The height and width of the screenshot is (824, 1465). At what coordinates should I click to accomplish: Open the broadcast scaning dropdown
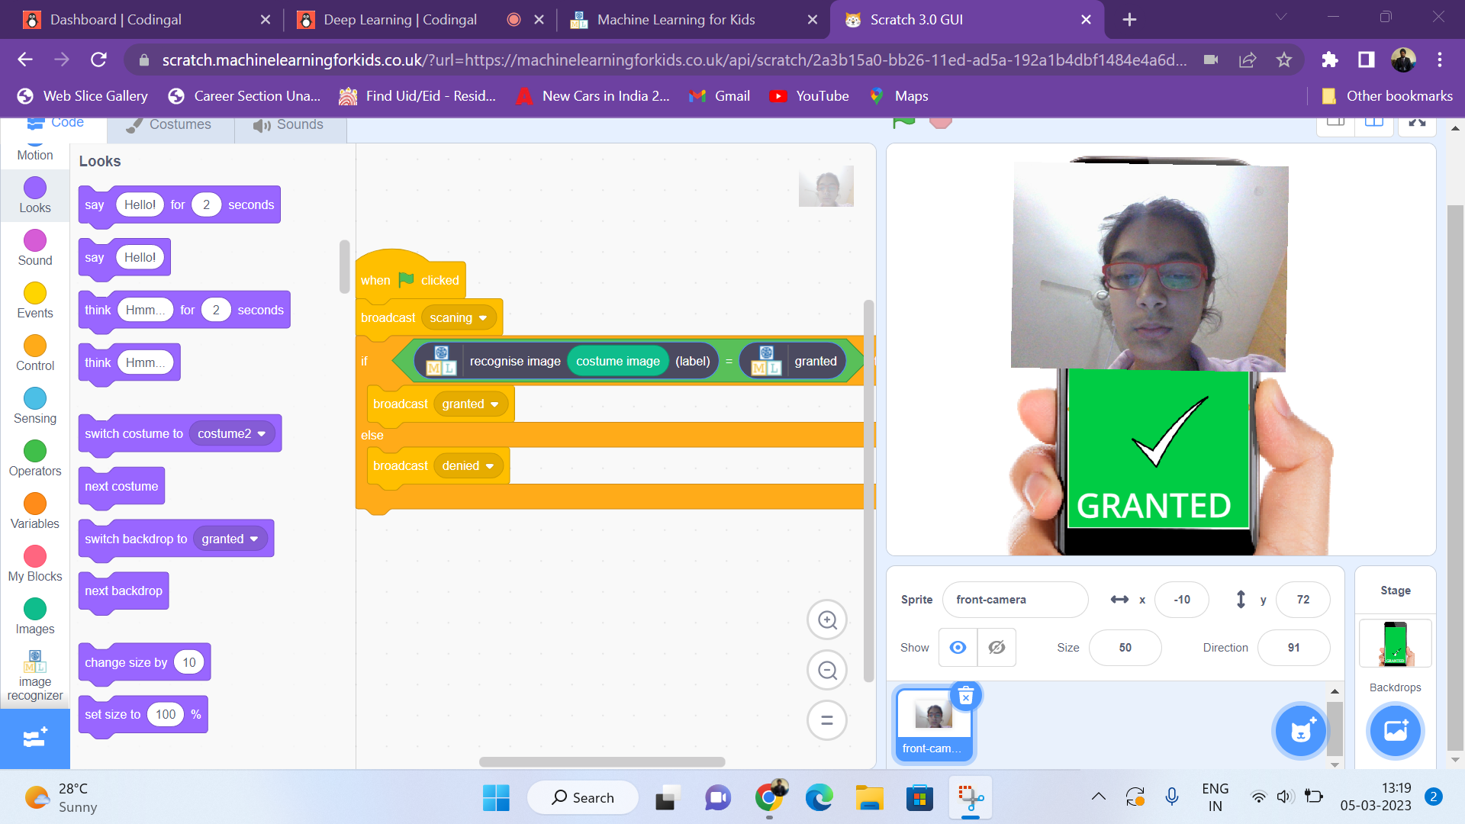(x=482, y=318)
